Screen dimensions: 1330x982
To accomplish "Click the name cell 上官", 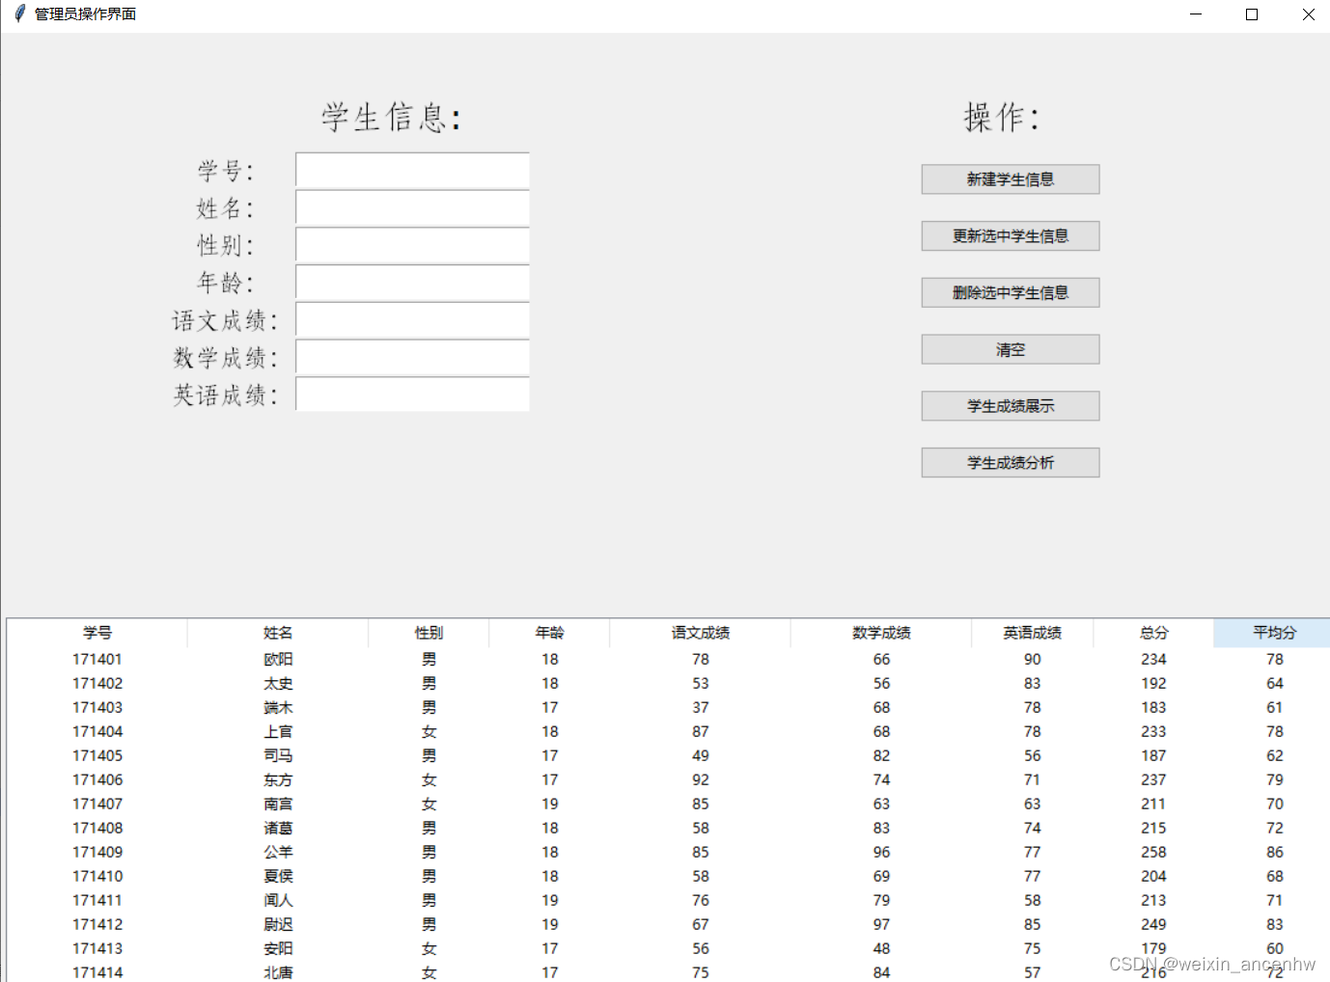I will [278, 732].
